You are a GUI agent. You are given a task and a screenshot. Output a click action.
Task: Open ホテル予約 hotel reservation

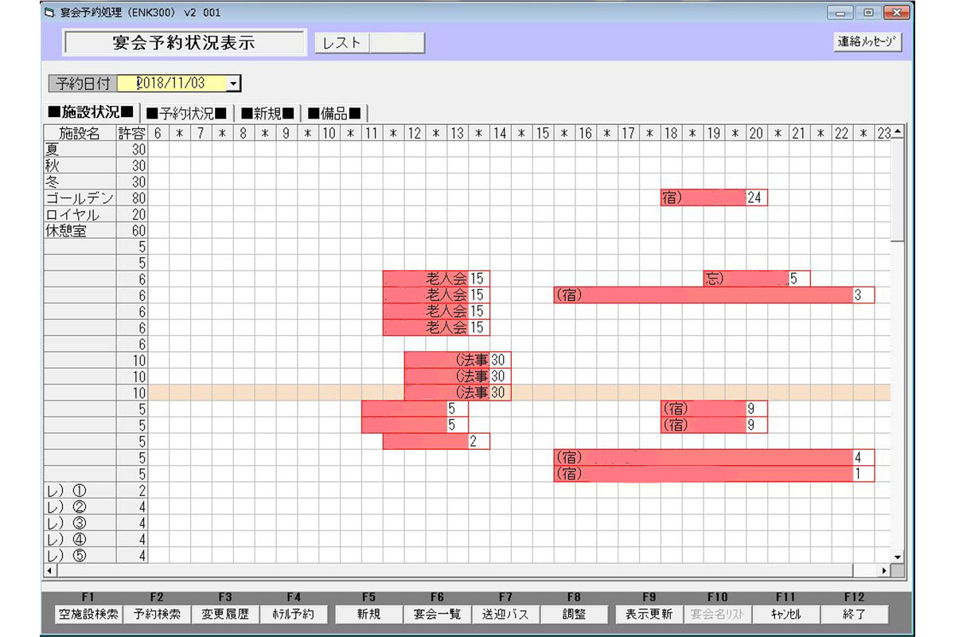[x=294, y=614]
